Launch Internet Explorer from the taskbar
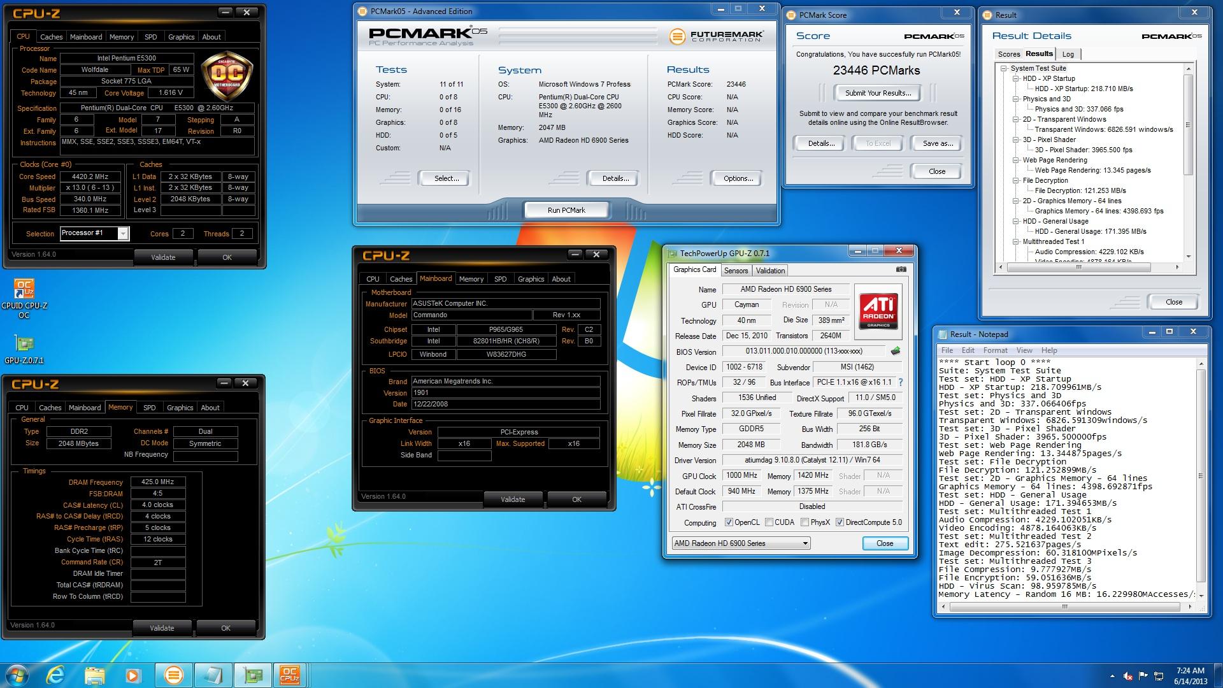Screen dimensions: 1223x688 click(x=56, y=675)
